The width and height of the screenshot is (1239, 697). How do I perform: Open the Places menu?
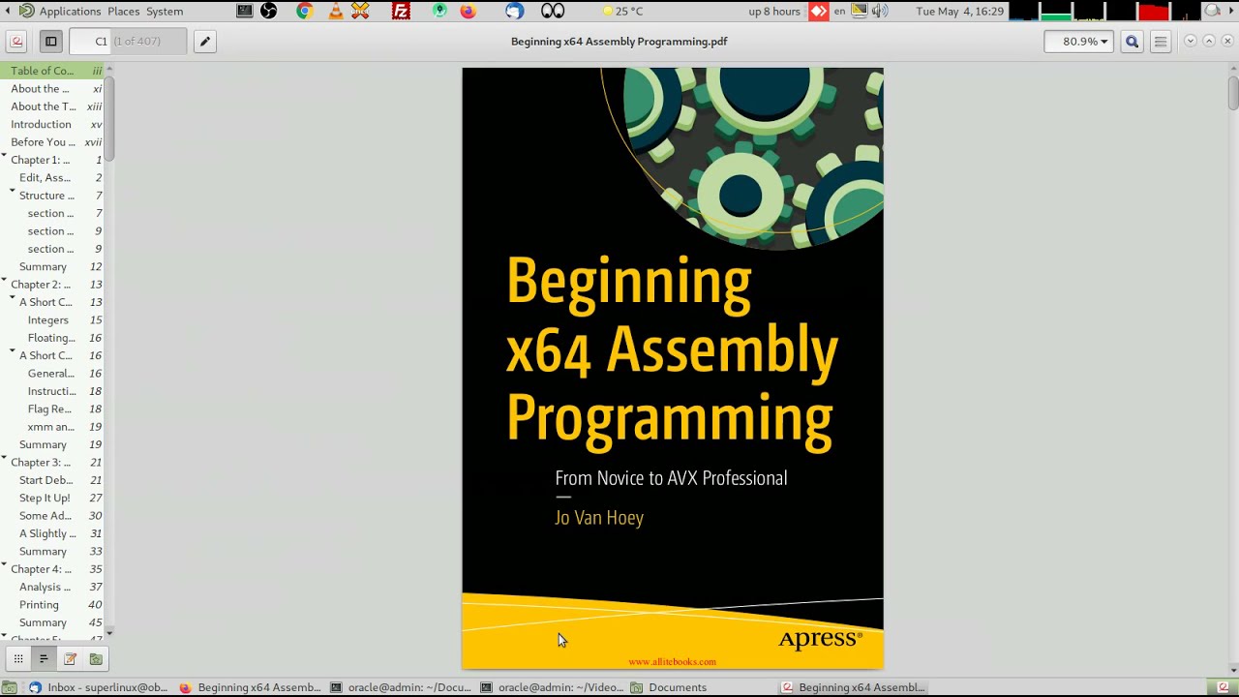124,11
